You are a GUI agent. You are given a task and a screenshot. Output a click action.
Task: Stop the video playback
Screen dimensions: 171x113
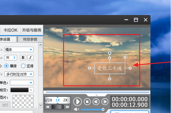(x=87, y=102)
